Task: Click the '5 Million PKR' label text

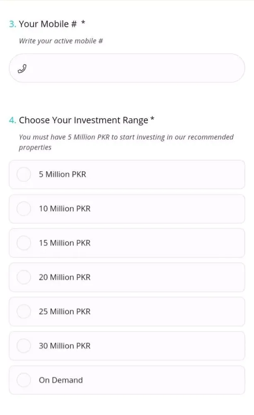Action: click(63, 175)
